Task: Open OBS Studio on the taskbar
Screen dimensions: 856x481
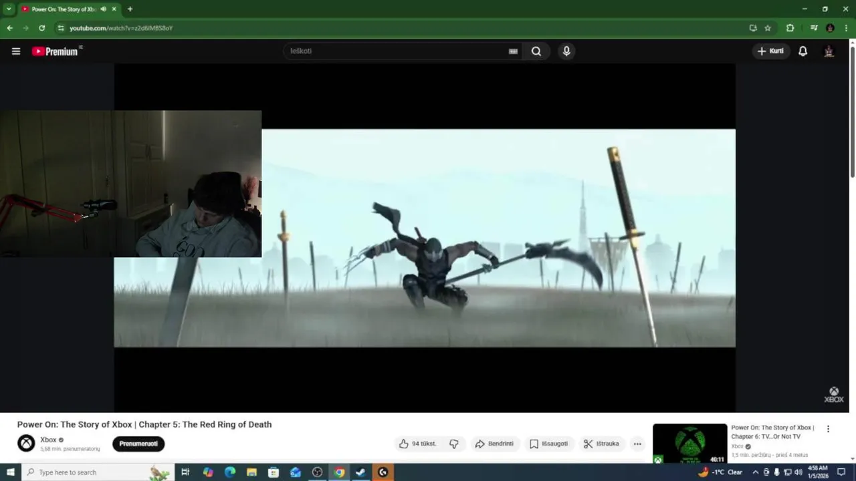Action: [x=317, y=472]
